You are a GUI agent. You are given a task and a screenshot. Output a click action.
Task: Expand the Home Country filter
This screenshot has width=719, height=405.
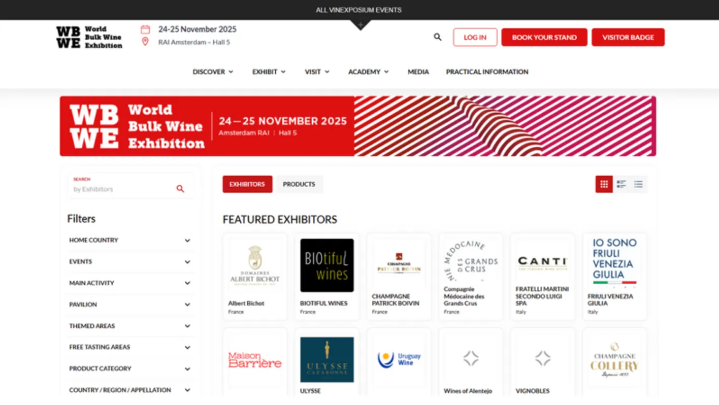click(x=130, y=241)
